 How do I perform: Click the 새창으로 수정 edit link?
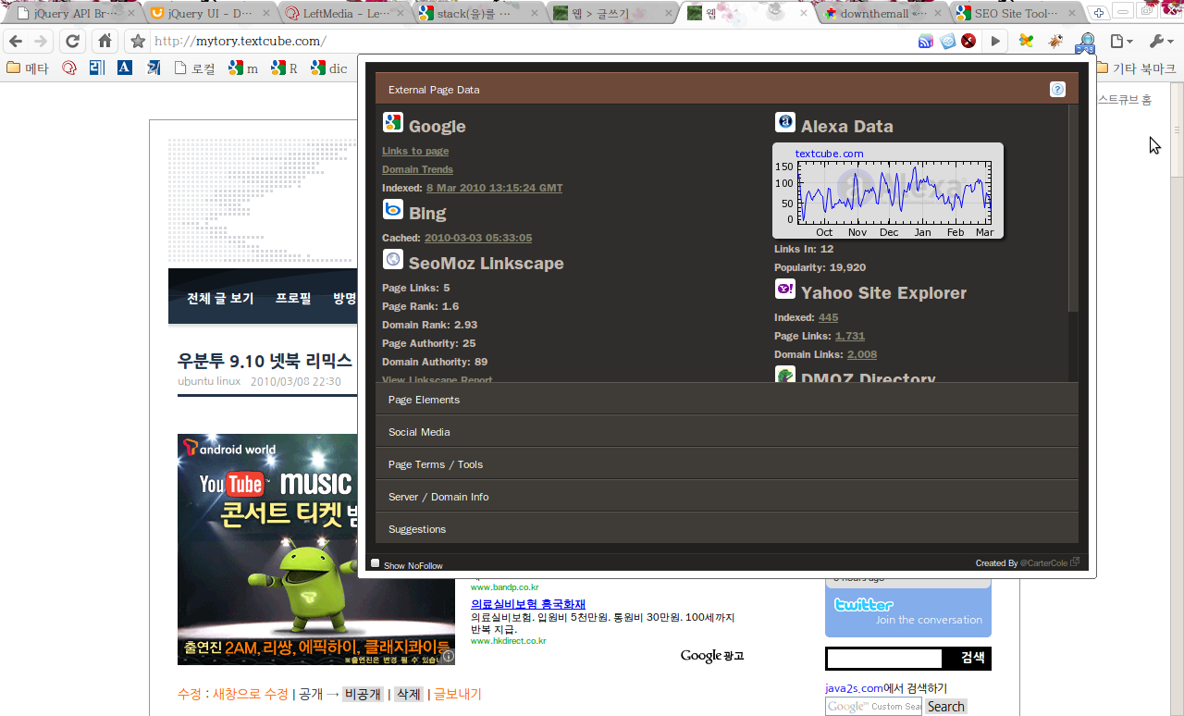tap(251, 694)
